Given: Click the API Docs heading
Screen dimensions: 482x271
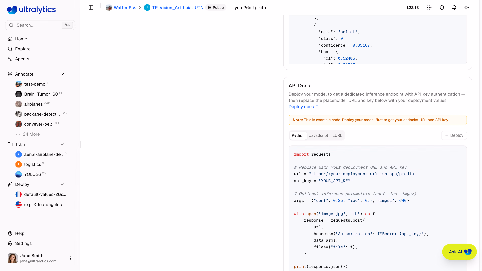Looking at the screenshot, I should 299,86.
